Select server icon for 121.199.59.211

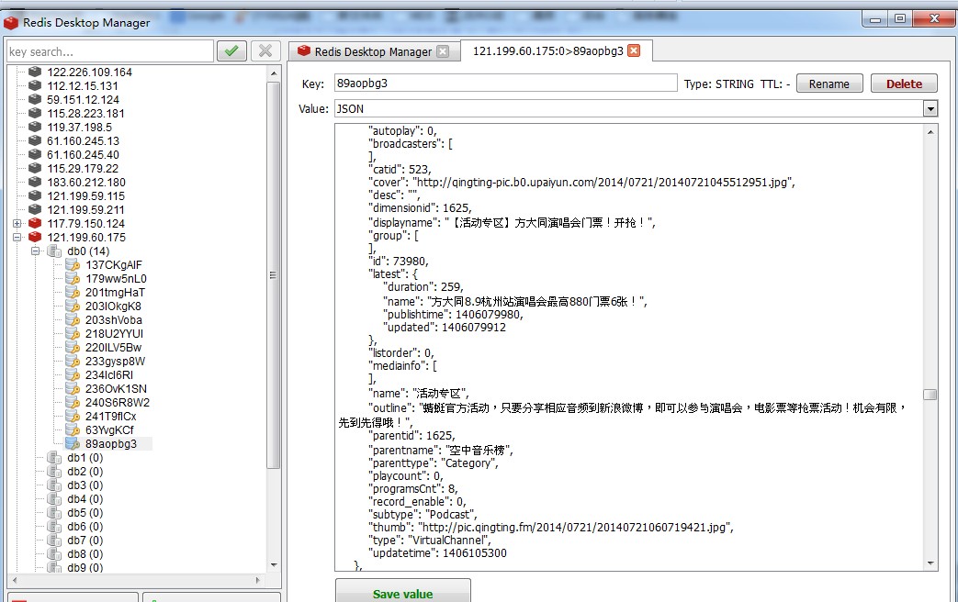click(35, 209)
